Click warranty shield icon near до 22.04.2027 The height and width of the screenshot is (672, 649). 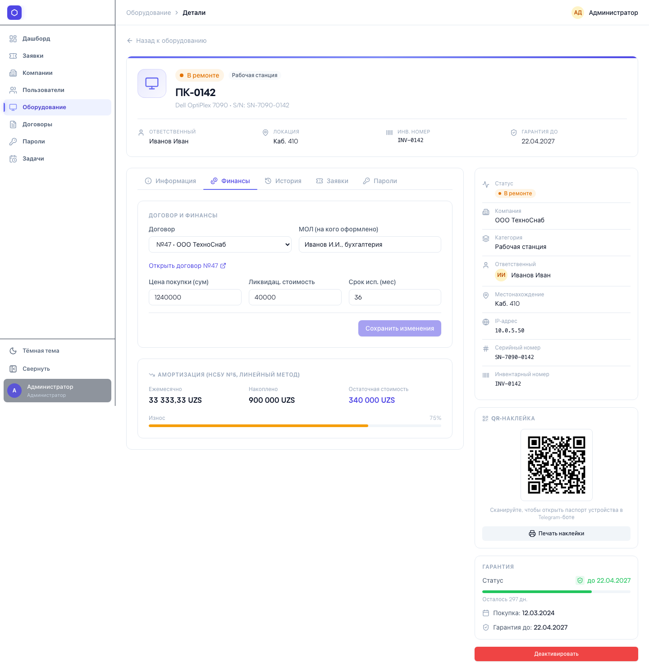coord(580,580)
